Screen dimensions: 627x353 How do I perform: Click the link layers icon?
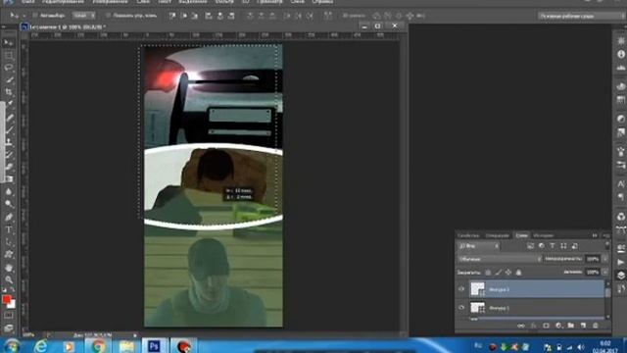[x=520, y=326]
